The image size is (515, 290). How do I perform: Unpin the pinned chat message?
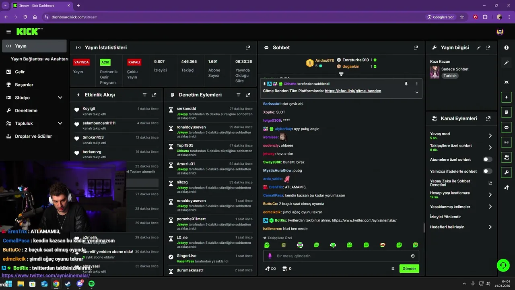406,84
